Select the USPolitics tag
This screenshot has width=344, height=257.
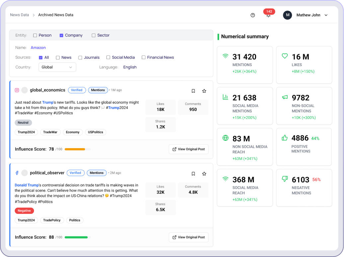click(95, 132)
